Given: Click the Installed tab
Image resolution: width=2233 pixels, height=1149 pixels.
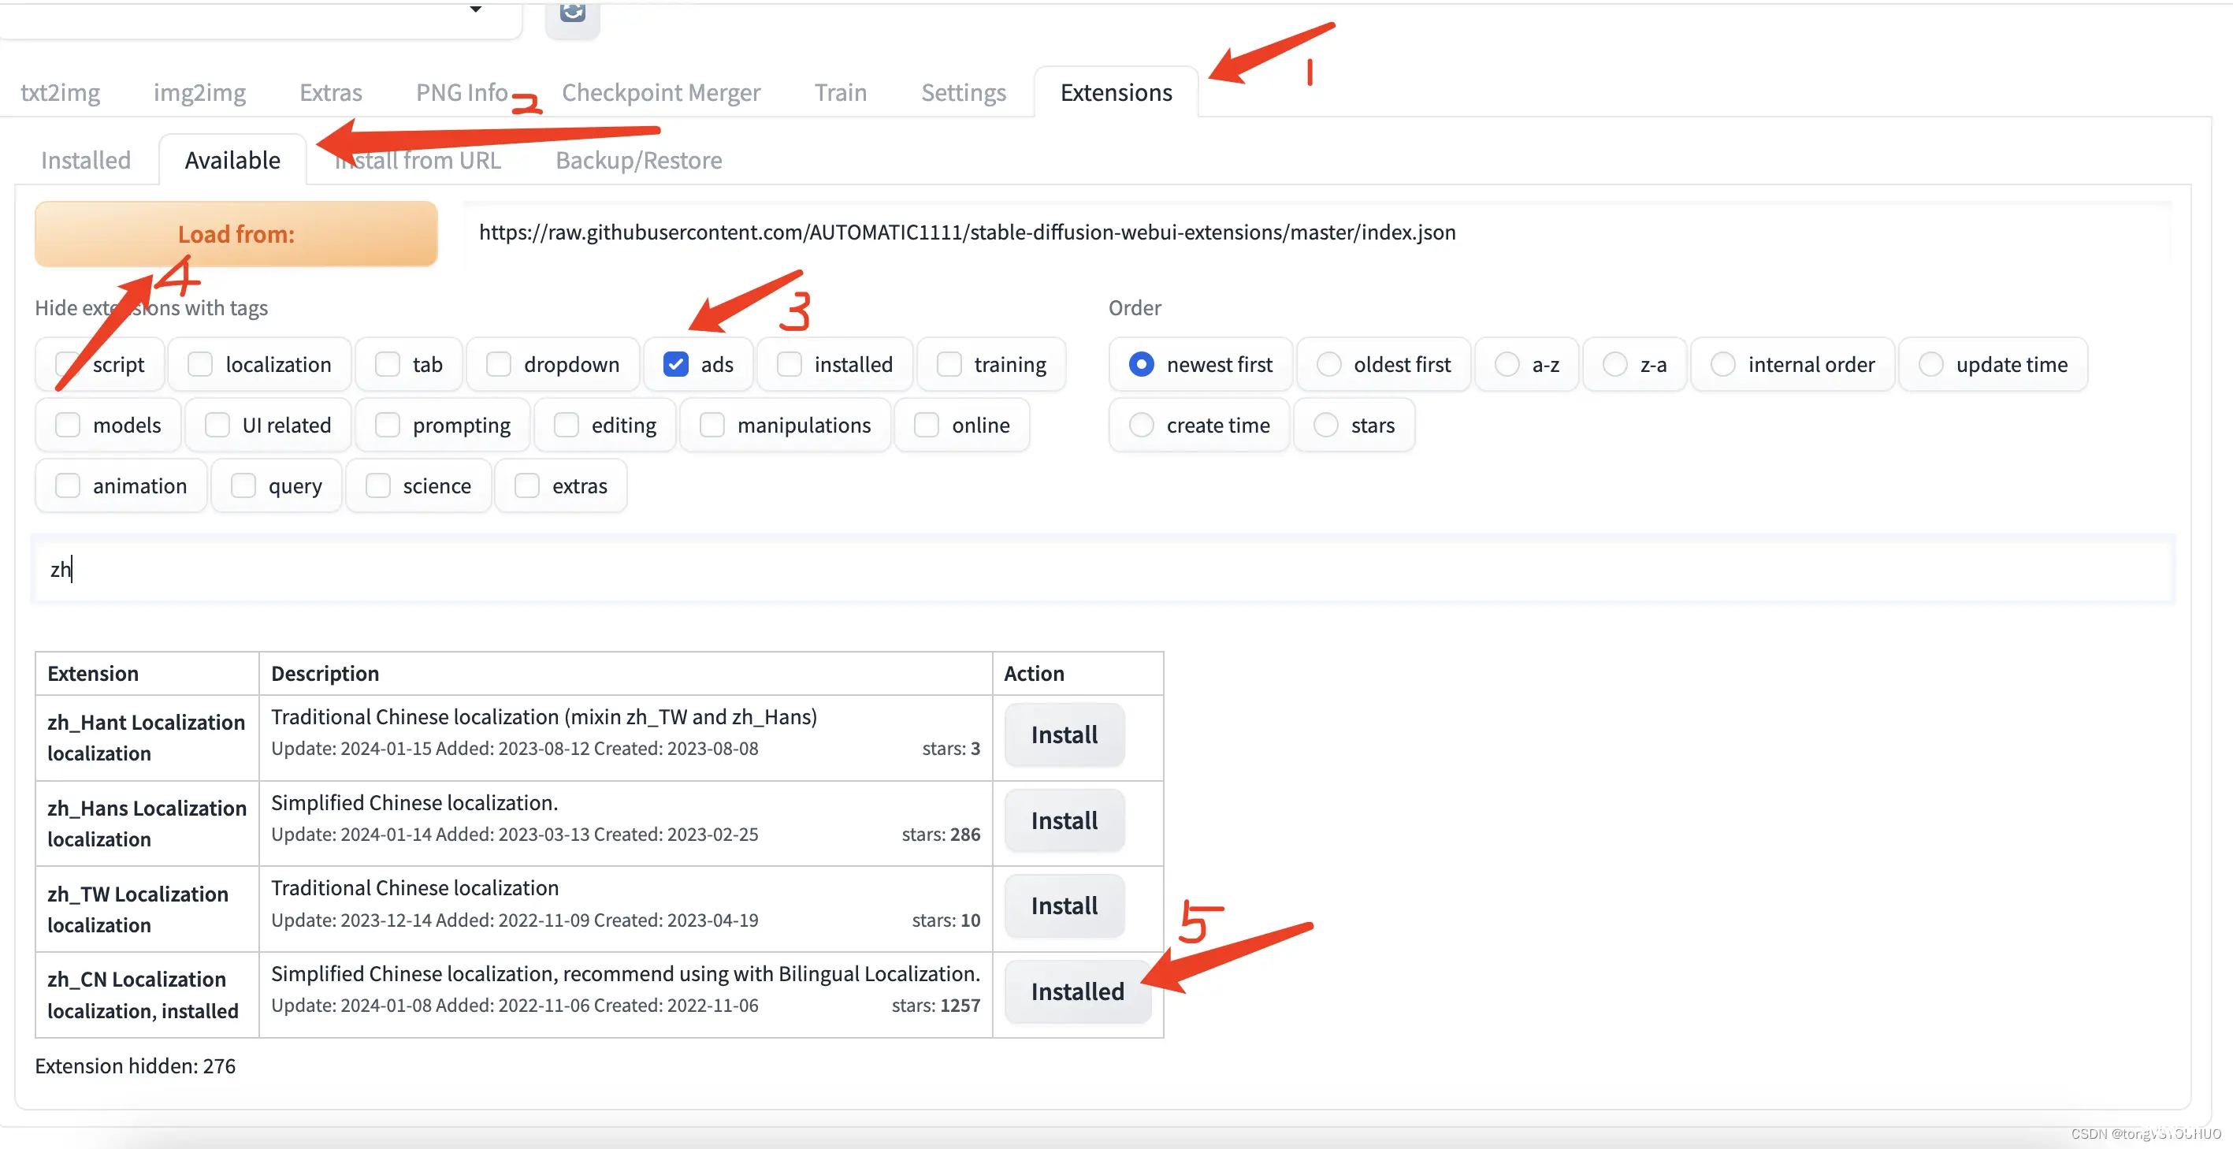Looking at the screenshot, I should click(85, 158).
